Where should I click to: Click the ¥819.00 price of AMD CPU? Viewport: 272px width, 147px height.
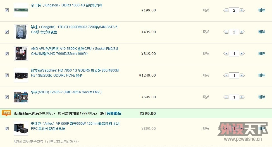[x=149, y=54]
